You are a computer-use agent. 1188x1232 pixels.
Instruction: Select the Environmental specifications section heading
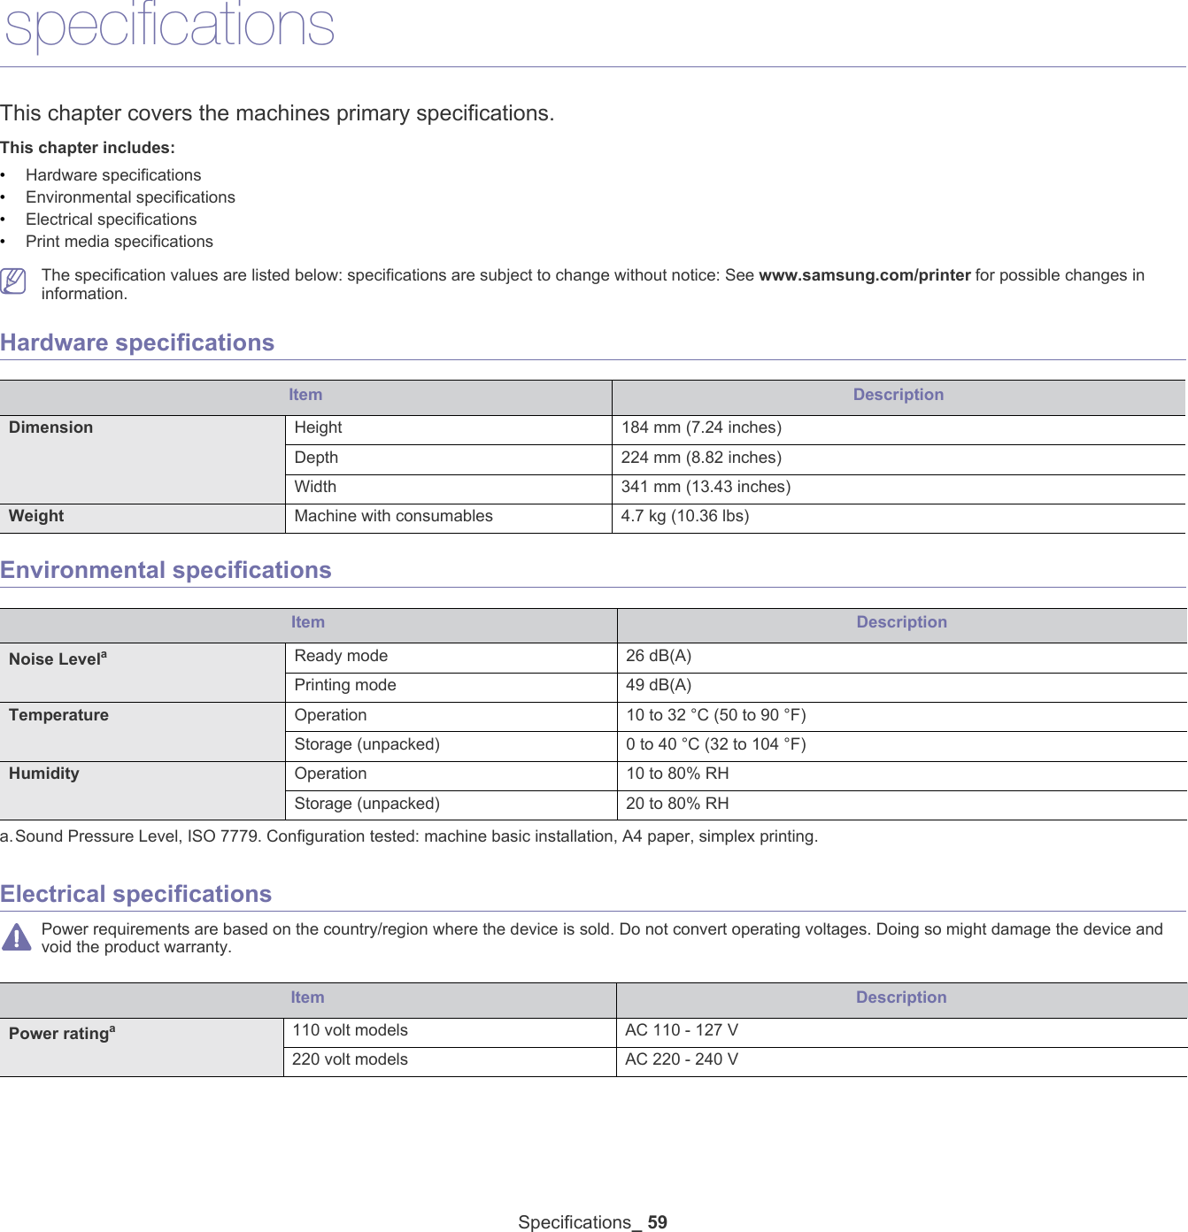166,570
